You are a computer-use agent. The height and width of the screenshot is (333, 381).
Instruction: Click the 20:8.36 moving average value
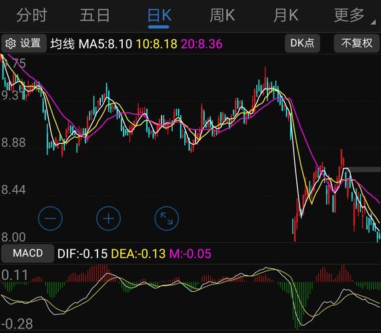[x=202, y=44]
